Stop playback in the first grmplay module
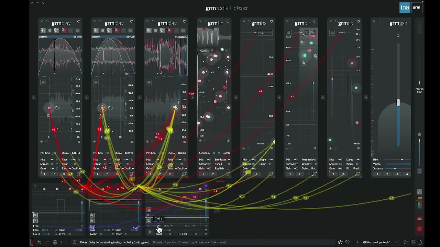The width and height of the screenshot is (440, 247). pyautogui.click(x=49, y=31)
